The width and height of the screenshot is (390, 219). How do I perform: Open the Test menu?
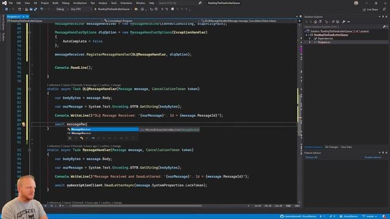coord(93,3)
